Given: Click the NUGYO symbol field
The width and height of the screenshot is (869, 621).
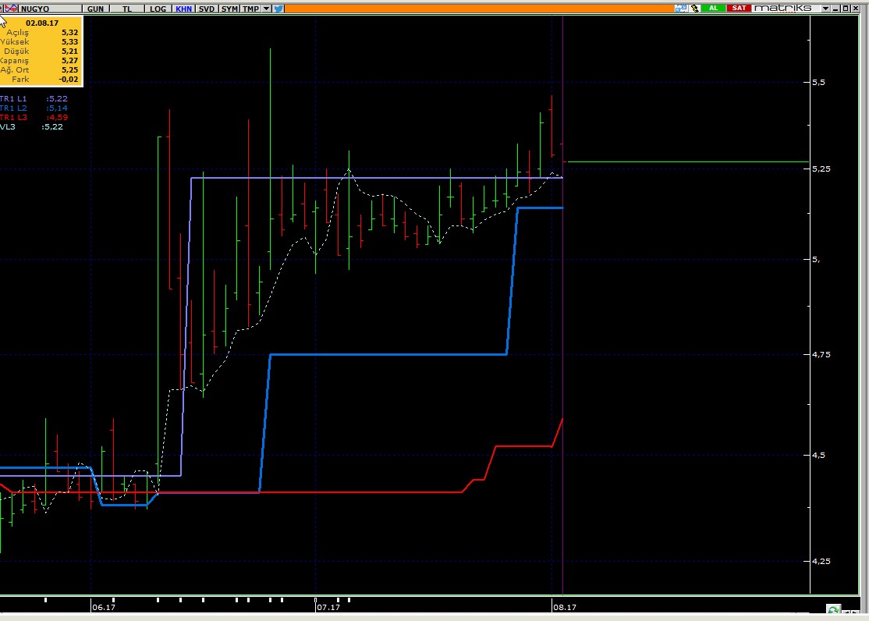Looking at the screenshot, I should coord(50,9).
